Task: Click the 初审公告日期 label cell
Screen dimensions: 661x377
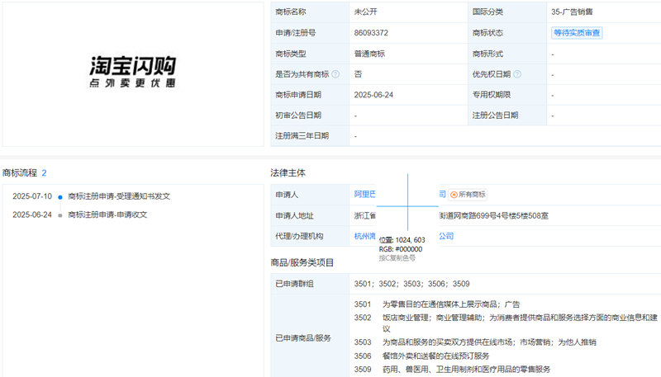Action: pyautogui.click(x=310, y=115)
